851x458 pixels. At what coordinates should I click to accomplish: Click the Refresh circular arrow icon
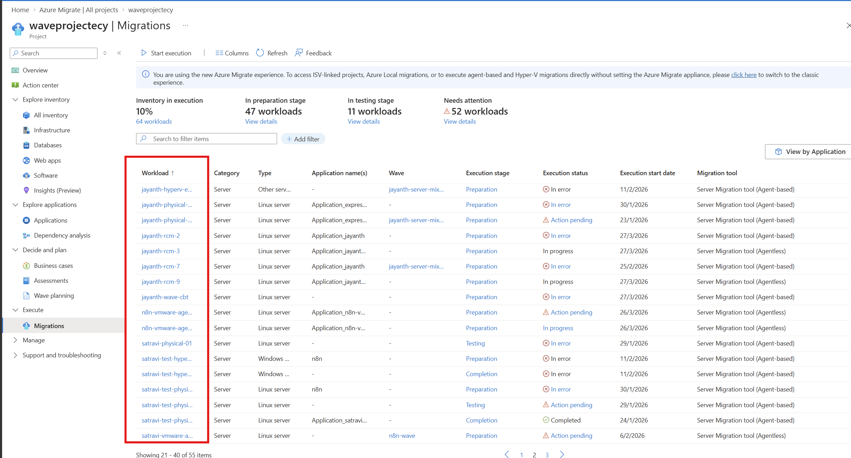click(260, 53)
